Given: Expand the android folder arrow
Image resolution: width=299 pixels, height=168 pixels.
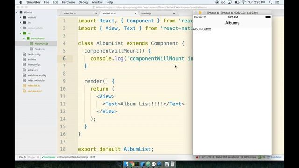Looking at the screenshot, I should coord(21,17).
